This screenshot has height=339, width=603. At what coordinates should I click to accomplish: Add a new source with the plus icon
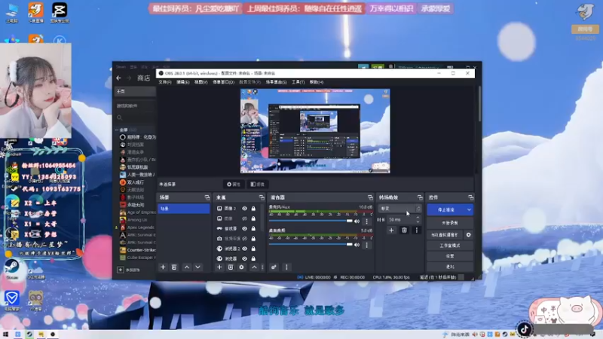pyautogui.click(x=219, y=267)
